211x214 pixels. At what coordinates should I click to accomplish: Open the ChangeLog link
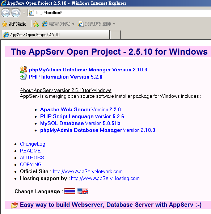tap(33, 144)
